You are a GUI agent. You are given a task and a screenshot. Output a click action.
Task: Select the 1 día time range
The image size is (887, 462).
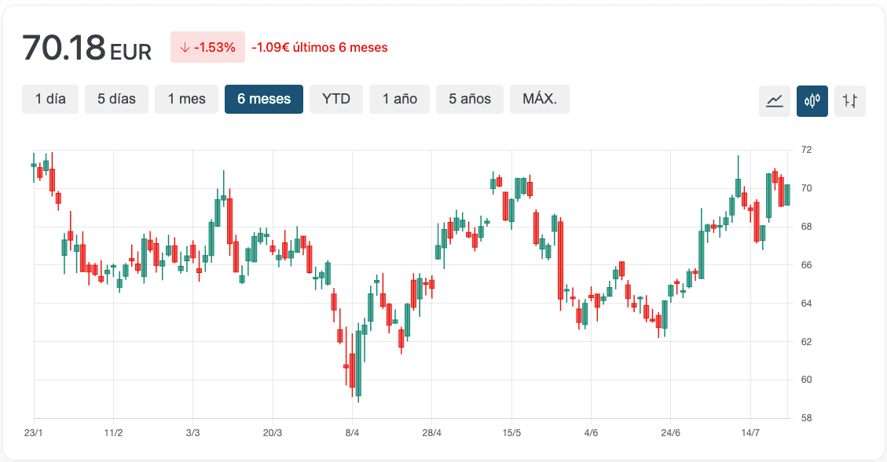pyautogui.click(x=50, y=99)
